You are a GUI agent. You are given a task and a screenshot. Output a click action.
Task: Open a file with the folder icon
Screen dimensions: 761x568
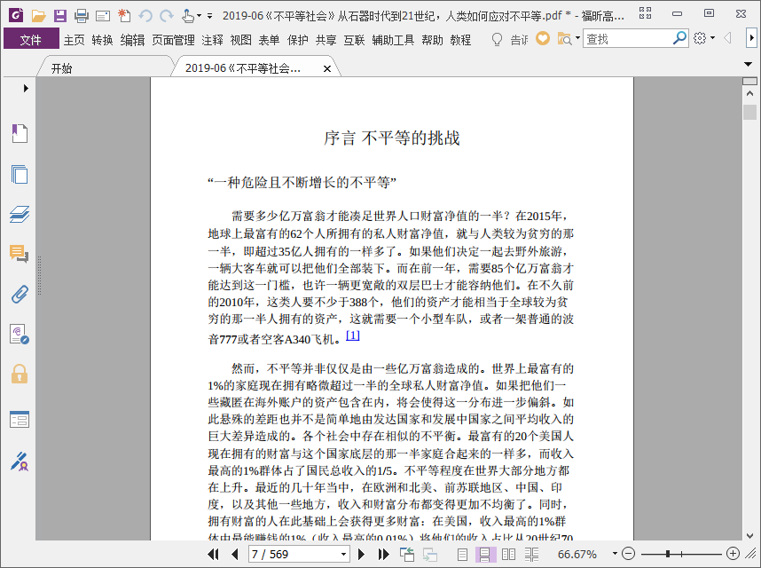coord(38,16)
